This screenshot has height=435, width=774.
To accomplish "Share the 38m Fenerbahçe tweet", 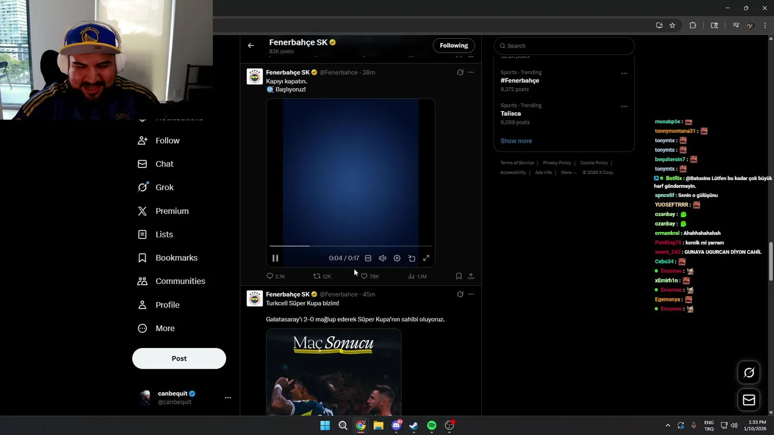I will point(471,276).
